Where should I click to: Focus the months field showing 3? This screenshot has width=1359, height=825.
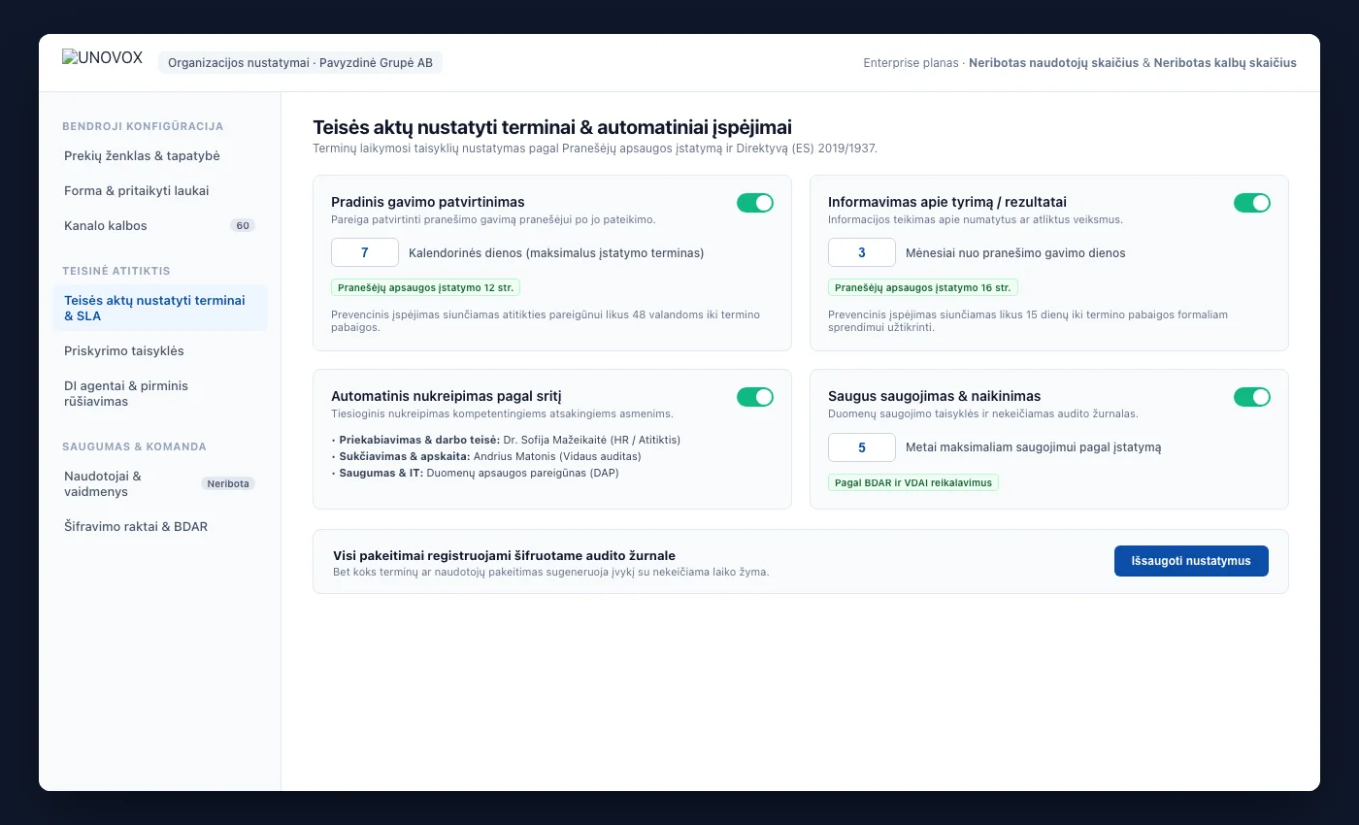click(x=862, y=252)
